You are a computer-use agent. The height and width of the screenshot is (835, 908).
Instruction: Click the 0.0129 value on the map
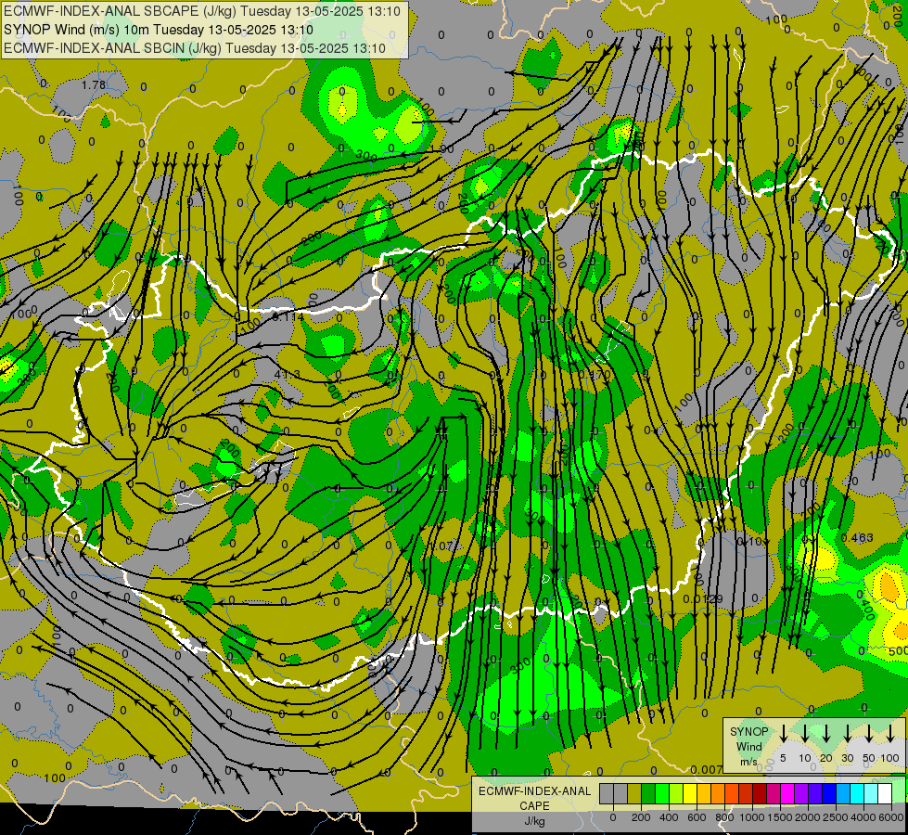point(702,598)
